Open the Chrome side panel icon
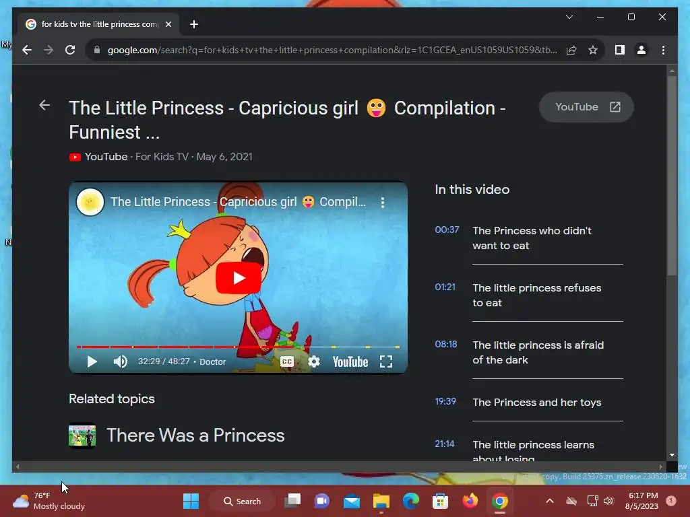This screenshot has width=690, height=517. coord(620,50)
